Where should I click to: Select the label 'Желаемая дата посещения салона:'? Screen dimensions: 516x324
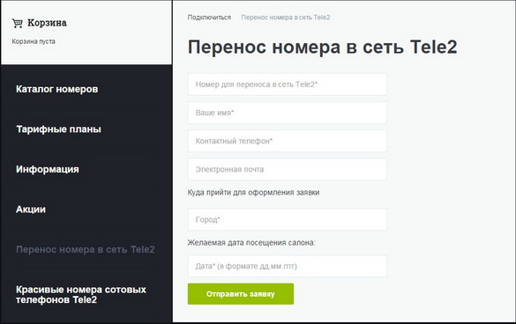(x=251, y=243)
